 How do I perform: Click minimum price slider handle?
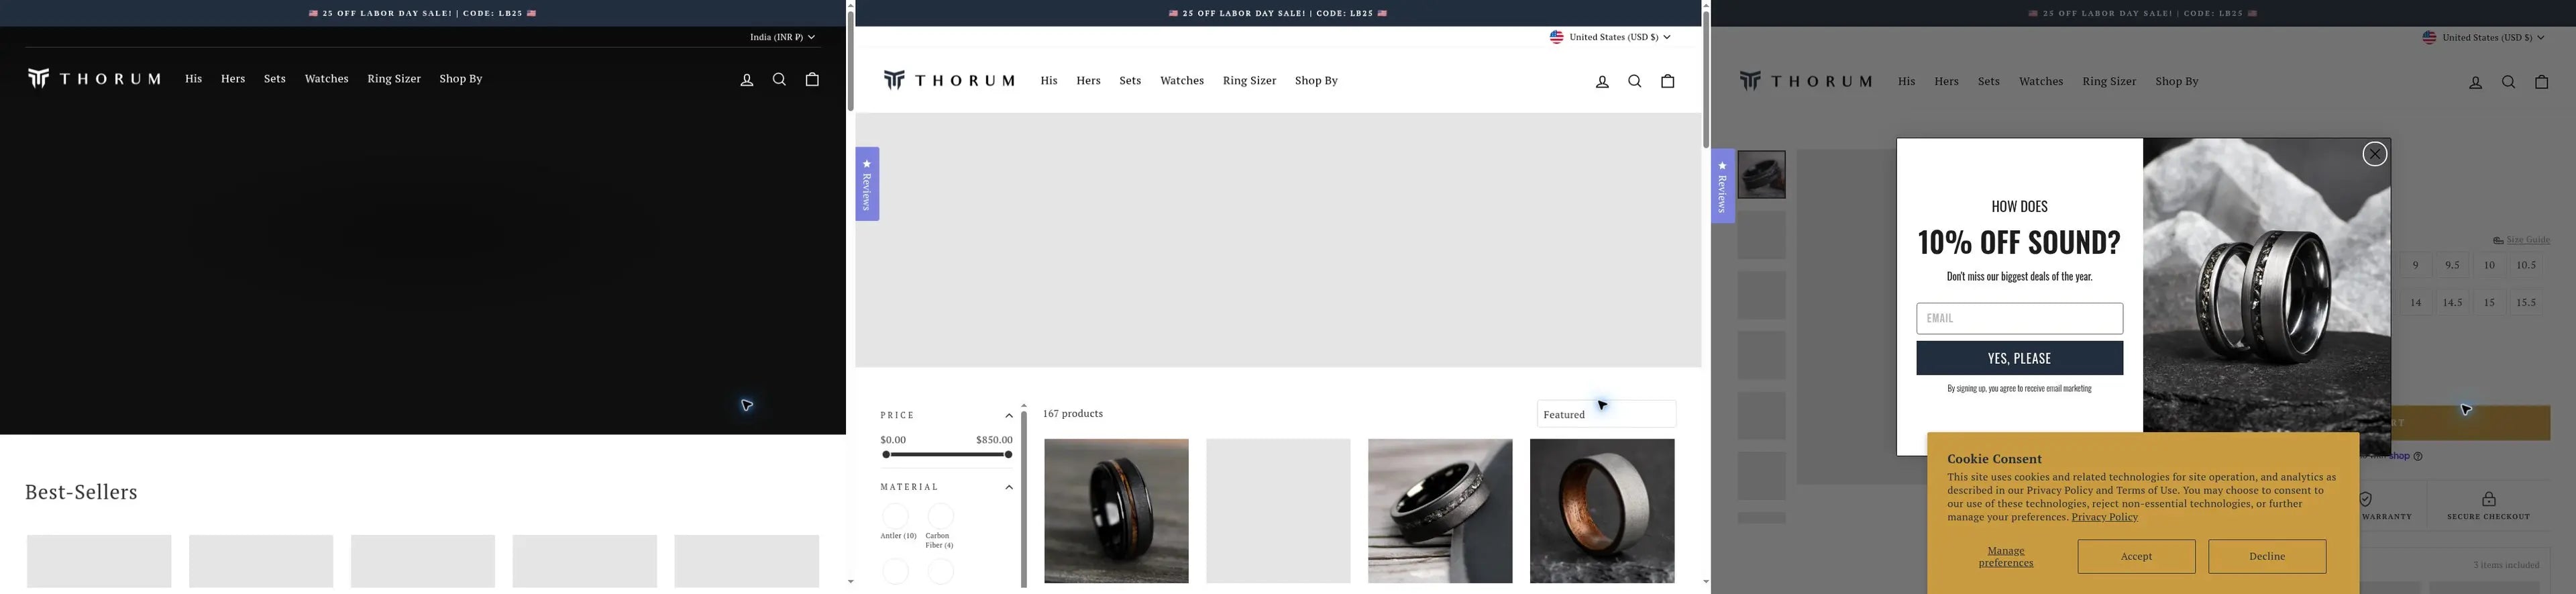tap(885, 455)
